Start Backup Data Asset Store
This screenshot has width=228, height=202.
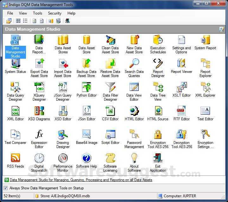click(86, 68)
